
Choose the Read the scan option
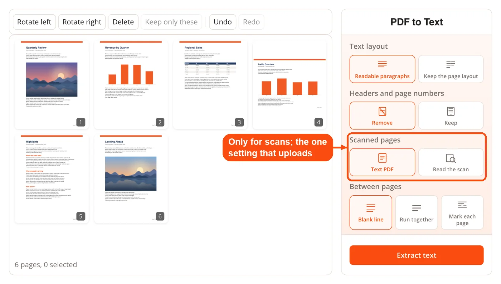click(x=451, y=162)
